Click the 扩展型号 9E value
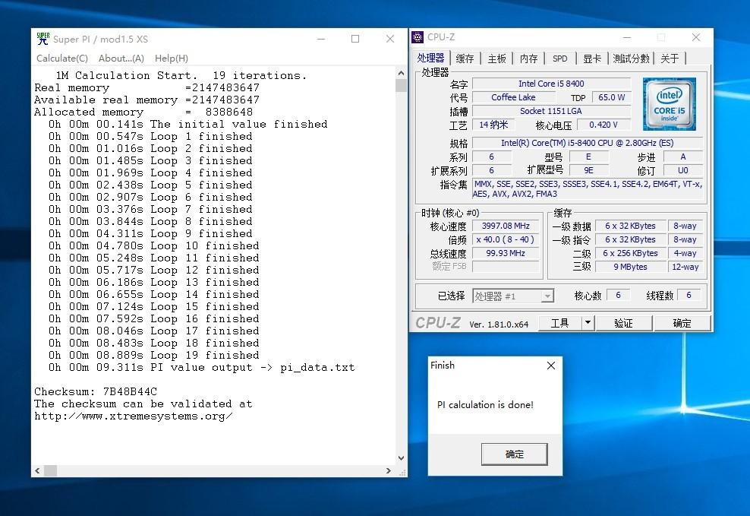The height and width of the screenshot is (516, 750). (x=588, y=170)
